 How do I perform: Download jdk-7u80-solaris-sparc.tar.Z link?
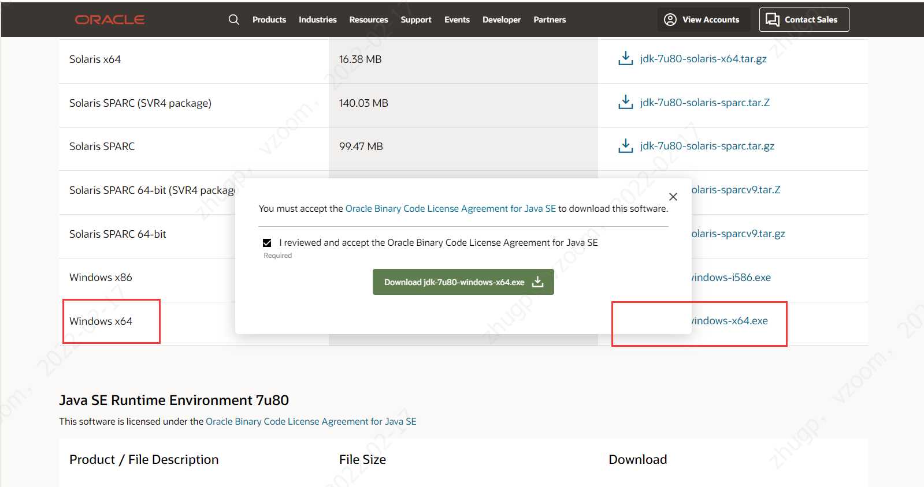click(705, 103)
